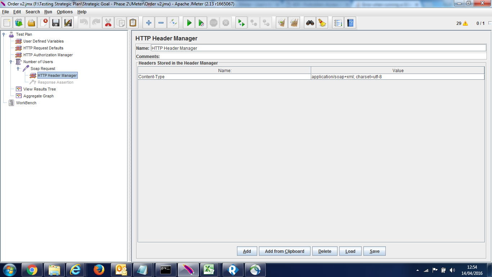Select HTTP Request Defaults element
Viewport: 492px width, 277px height.
[43, 48]
